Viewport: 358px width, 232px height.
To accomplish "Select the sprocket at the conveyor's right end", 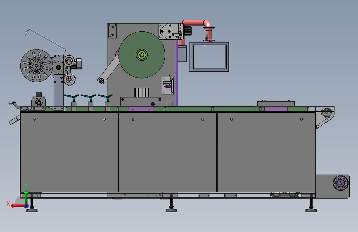I will [x=327, y=113].
